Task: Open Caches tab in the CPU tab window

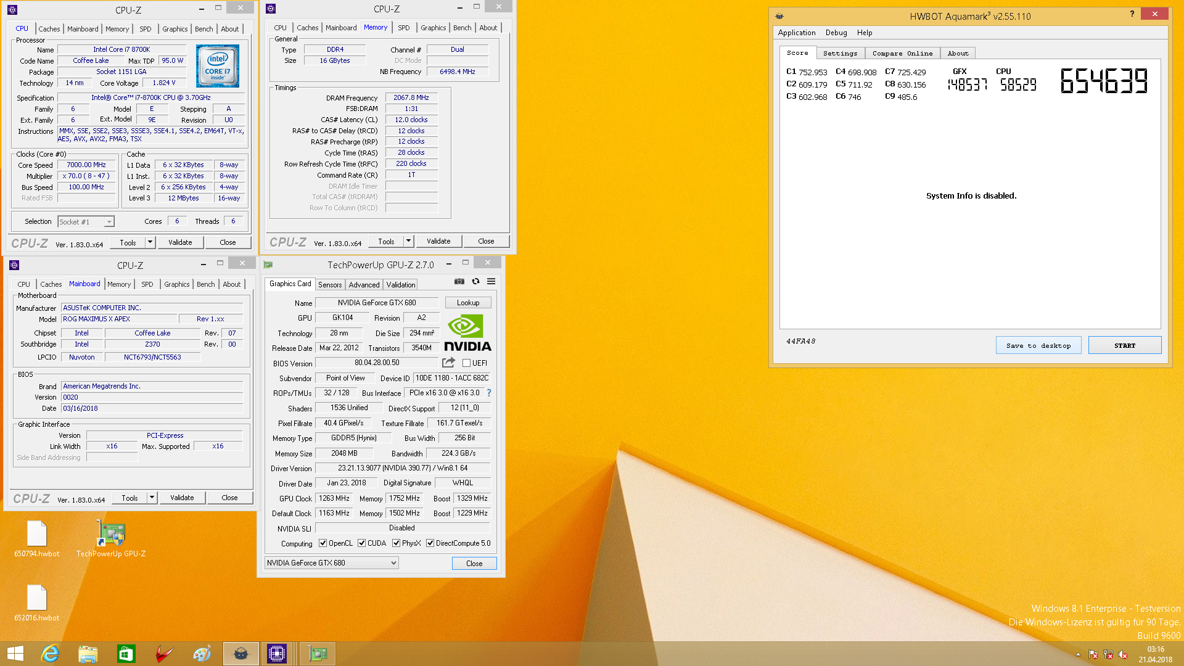Action: (x=49, y=29)
